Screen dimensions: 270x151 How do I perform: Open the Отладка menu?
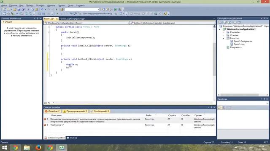pyautogui.click(x=40, y=5)
